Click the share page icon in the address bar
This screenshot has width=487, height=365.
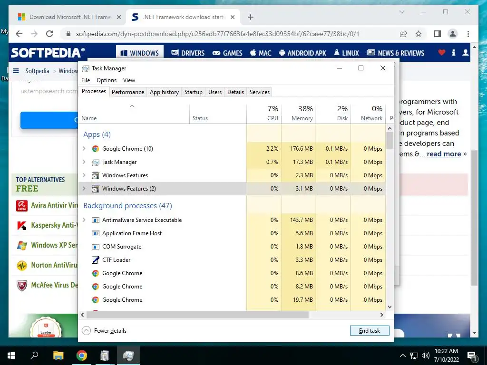point(403,34)
